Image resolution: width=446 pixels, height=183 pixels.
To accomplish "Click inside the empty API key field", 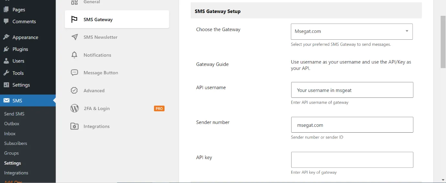I will [x=352, y=160].
